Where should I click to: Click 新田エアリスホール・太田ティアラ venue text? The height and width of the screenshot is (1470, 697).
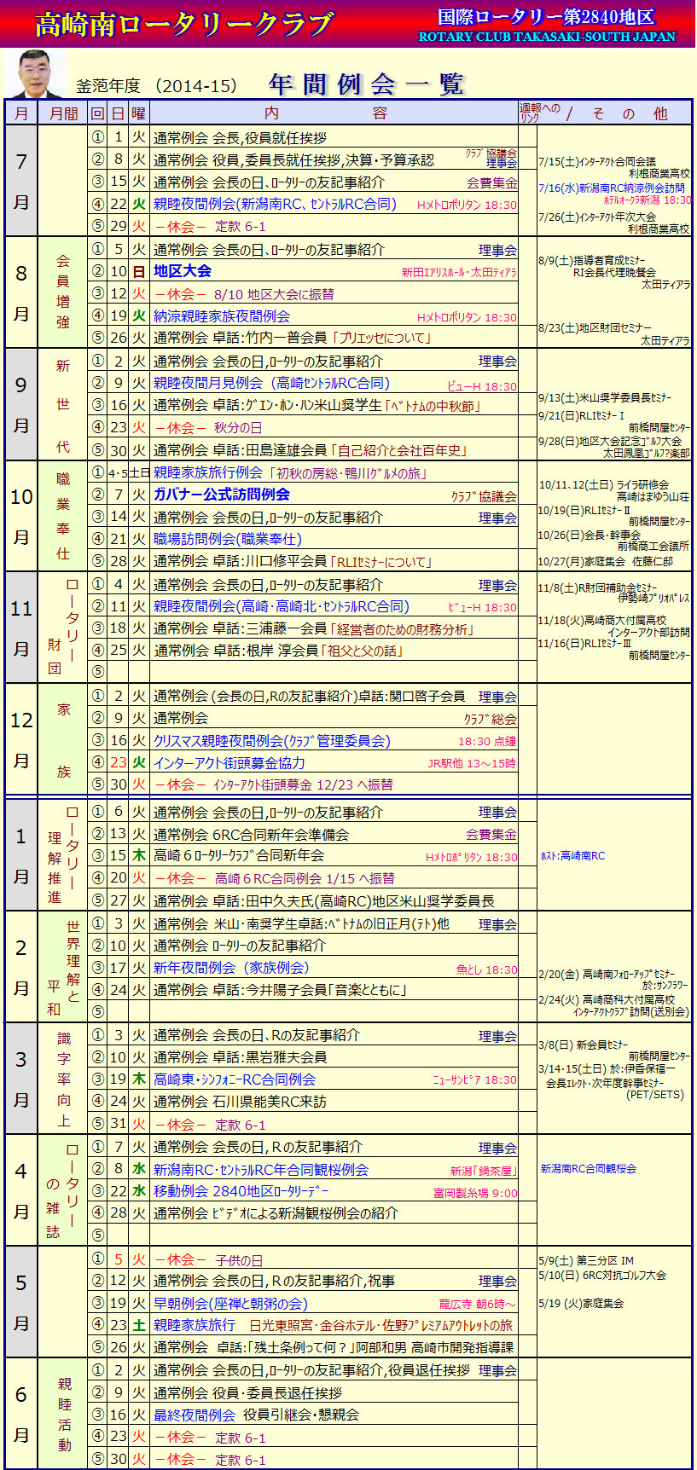pos(459,273)
